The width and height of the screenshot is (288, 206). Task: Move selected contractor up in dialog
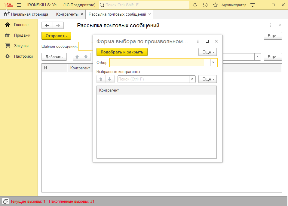pos(101,79)
